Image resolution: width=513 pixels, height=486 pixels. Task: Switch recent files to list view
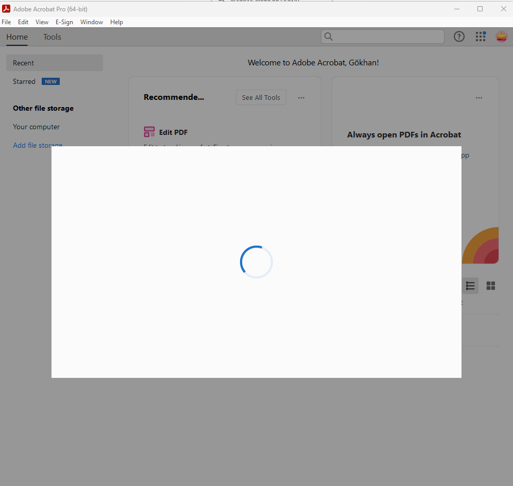tap(470, 286)
